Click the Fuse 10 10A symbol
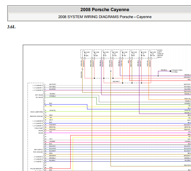191x171 pixels. (113, 54)
